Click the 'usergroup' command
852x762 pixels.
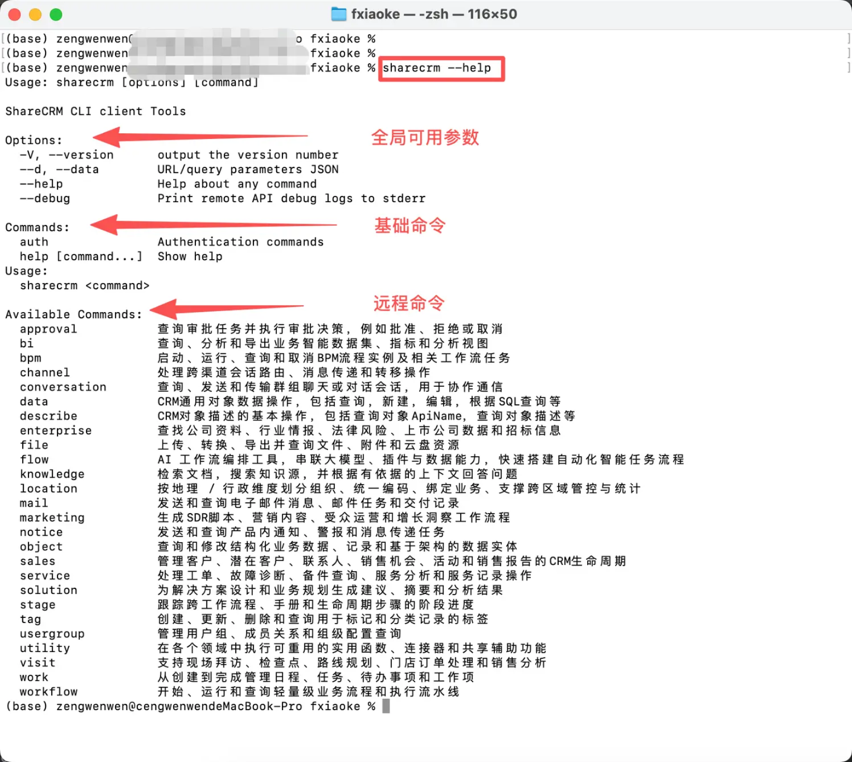click(52, 634)
